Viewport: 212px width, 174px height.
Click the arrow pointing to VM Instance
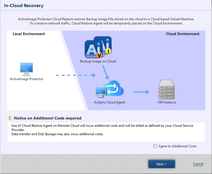141,92
